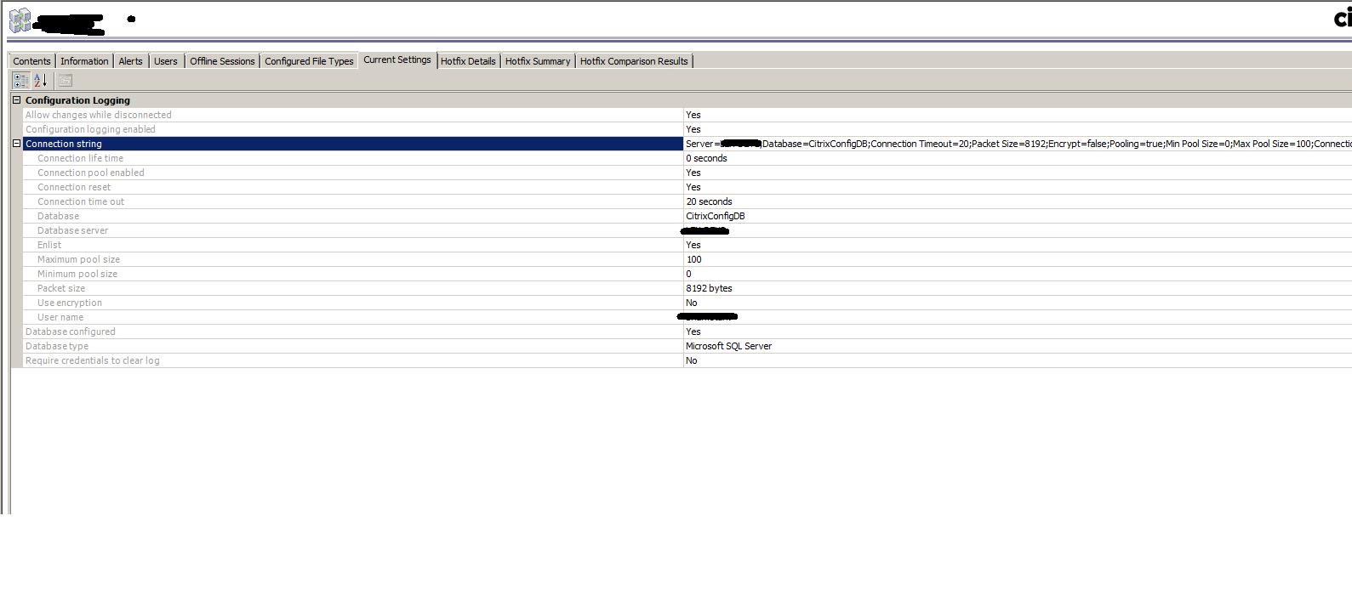Click the '20 seconds' value
Image resolution: width=1352 pixels, height=612 pixels.
pyautogui.click(x=709, y=201)
